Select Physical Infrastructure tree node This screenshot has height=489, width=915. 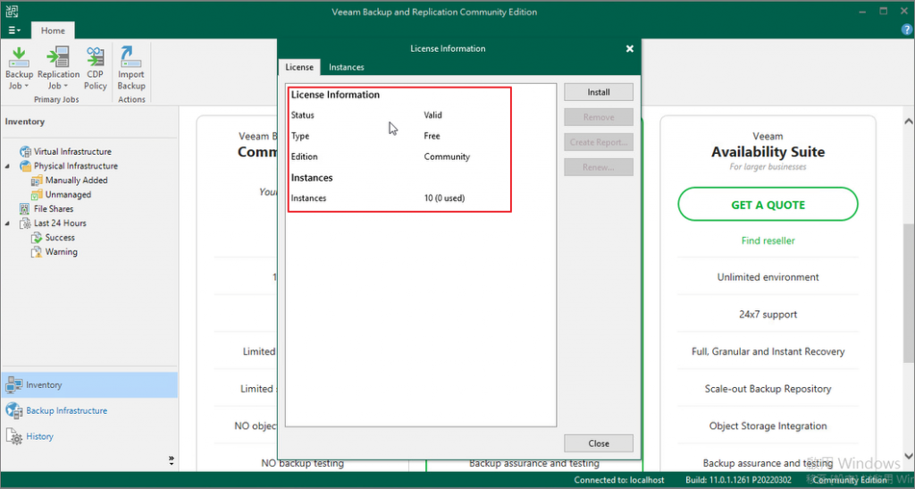76,166
